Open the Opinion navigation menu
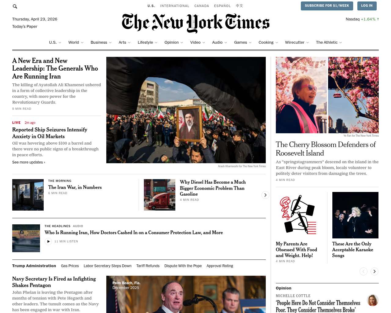 (174, 42)
